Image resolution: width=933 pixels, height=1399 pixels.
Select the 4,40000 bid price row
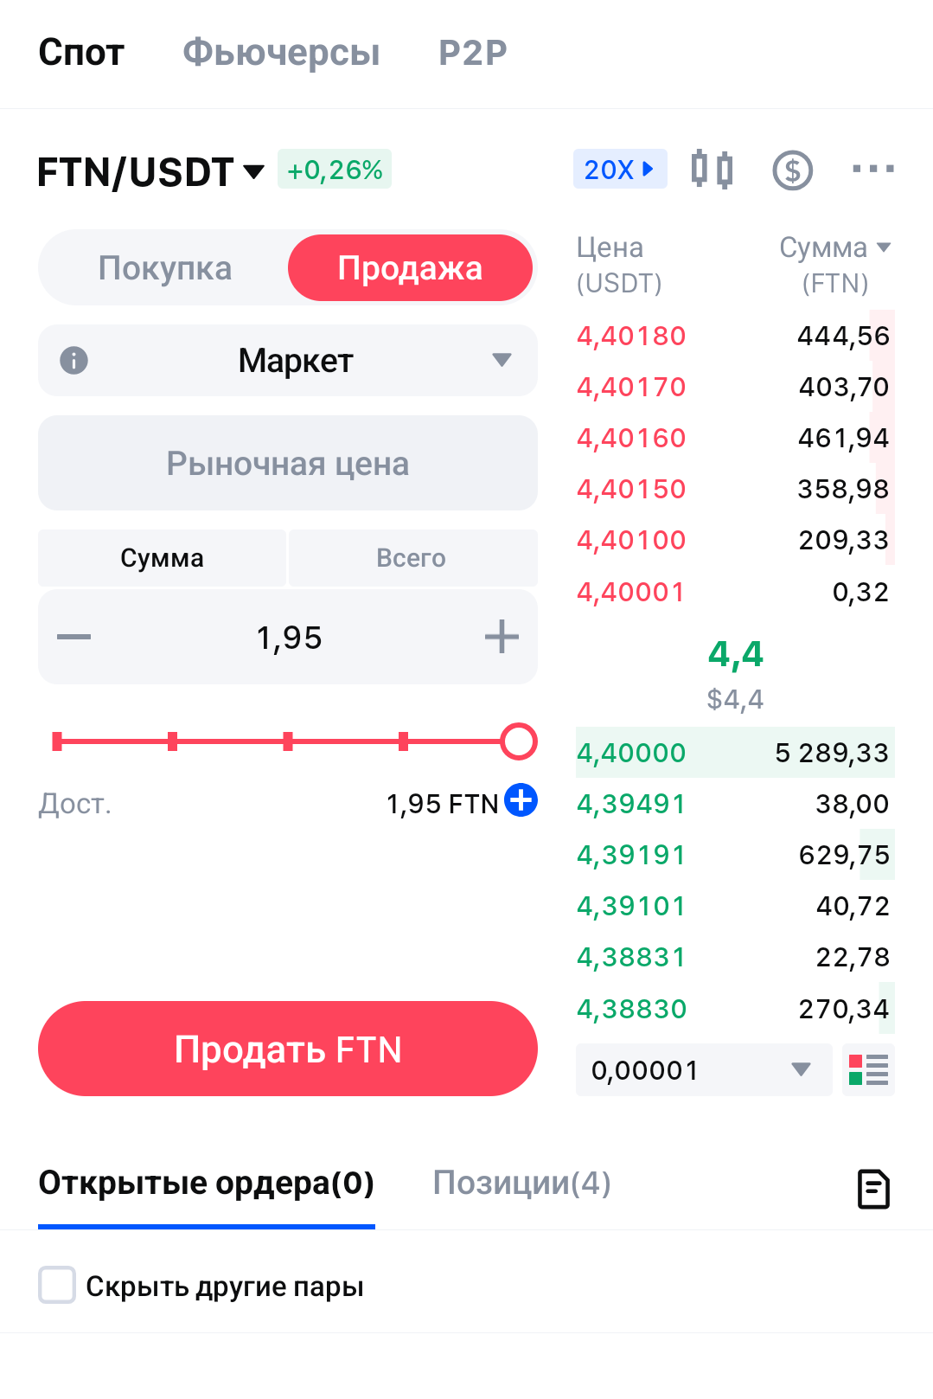[x=734, y=753]
